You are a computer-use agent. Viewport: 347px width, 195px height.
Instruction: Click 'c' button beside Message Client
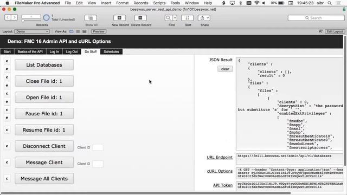click(x=7, y=162)
